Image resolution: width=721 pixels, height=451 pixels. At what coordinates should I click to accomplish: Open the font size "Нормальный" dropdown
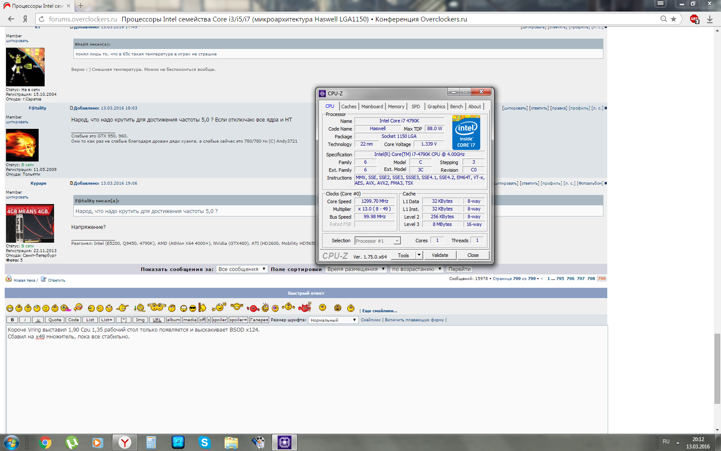coord(333,320)
